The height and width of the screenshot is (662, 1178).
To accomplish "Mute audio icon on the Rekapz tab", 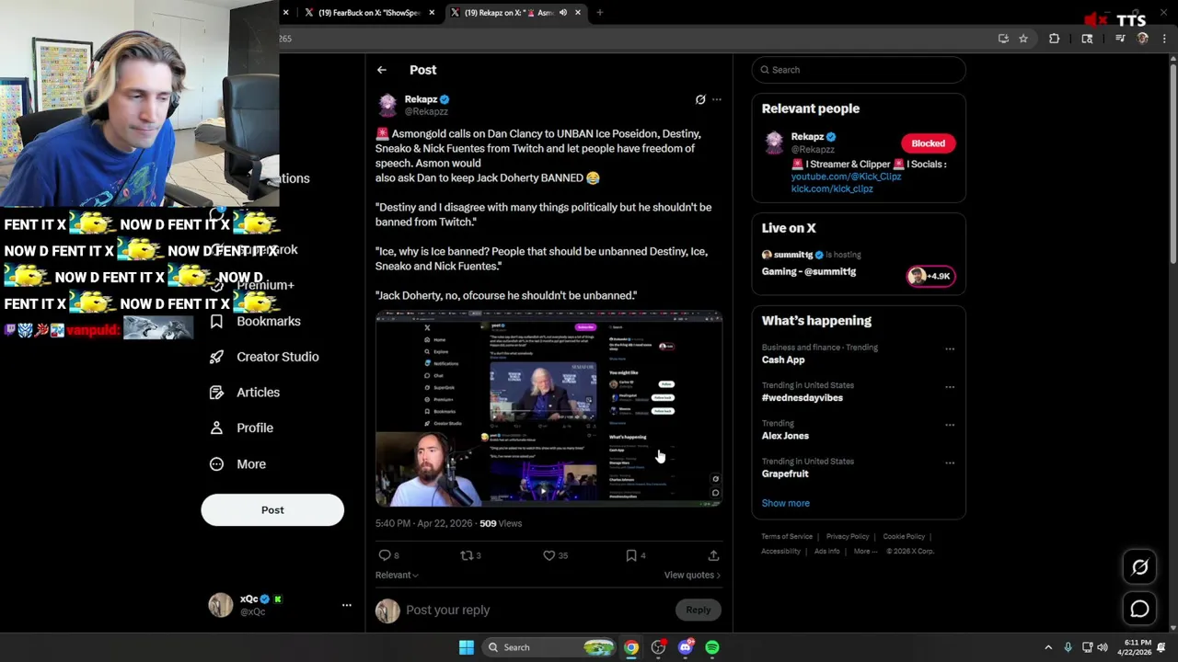I will [x=562, y=13].
